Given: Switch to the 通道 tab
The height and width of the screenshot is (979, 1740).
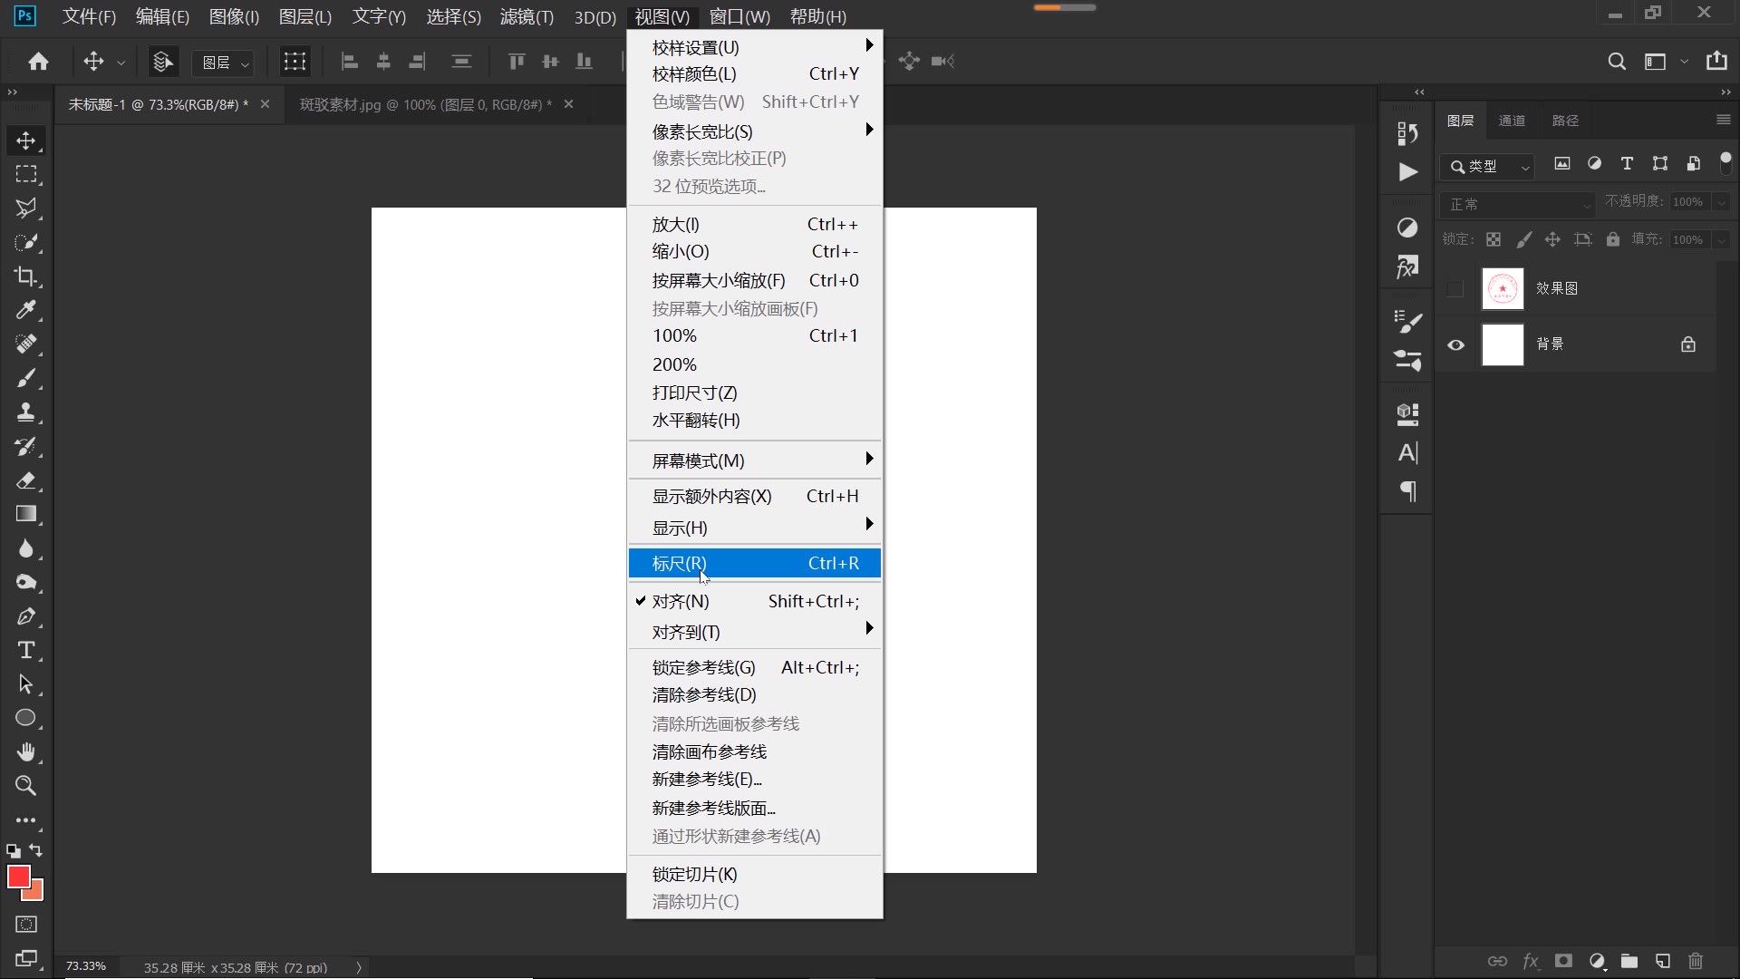Looking at the screenshot, I should click(x=1513, y=120).
